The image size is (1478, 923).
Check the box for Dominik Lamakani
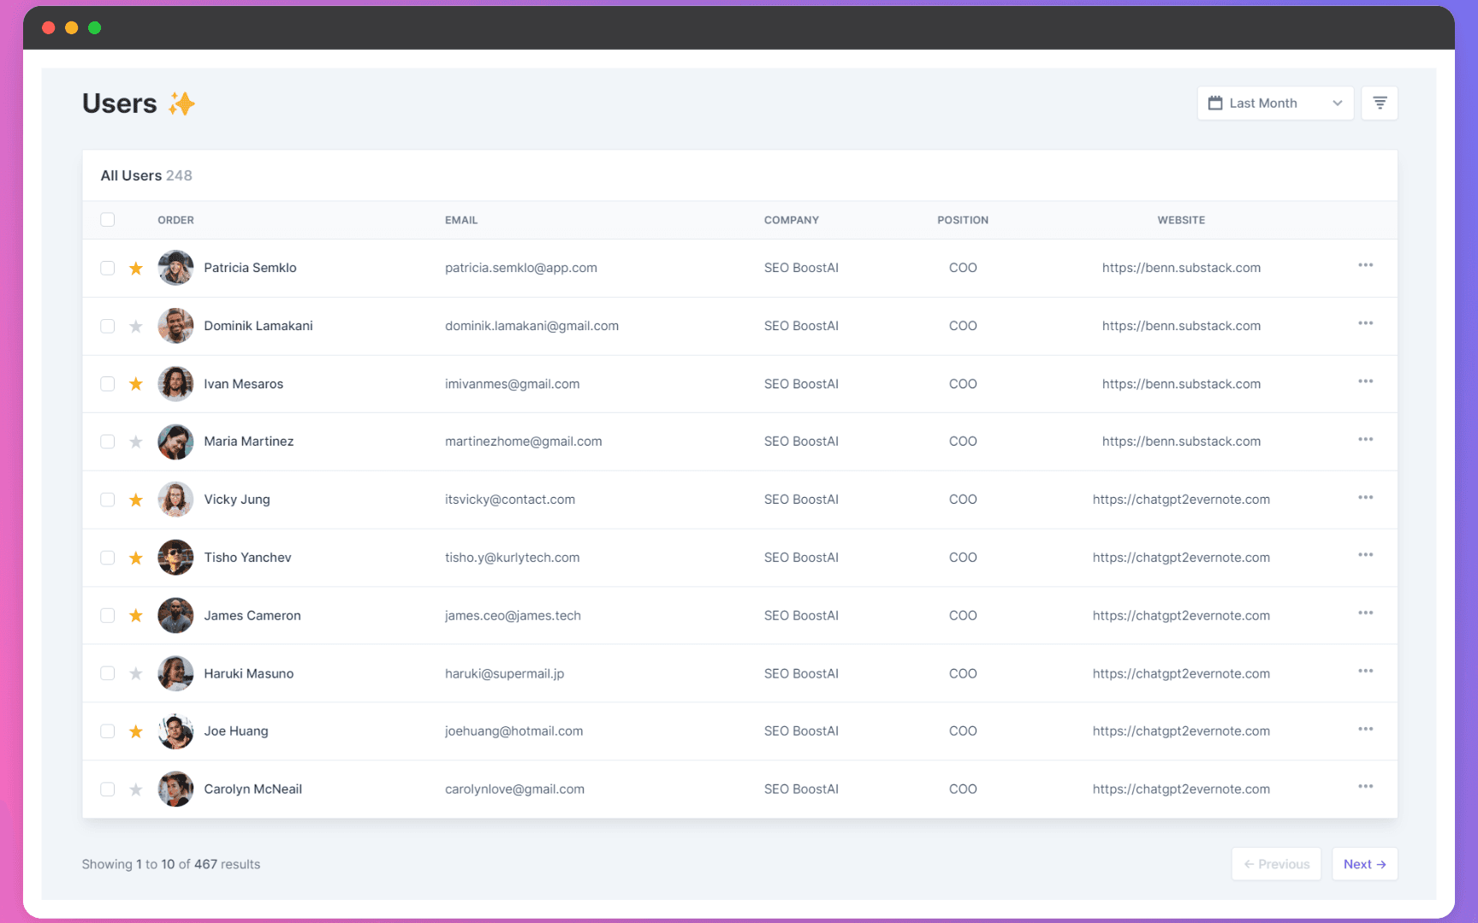107,326
